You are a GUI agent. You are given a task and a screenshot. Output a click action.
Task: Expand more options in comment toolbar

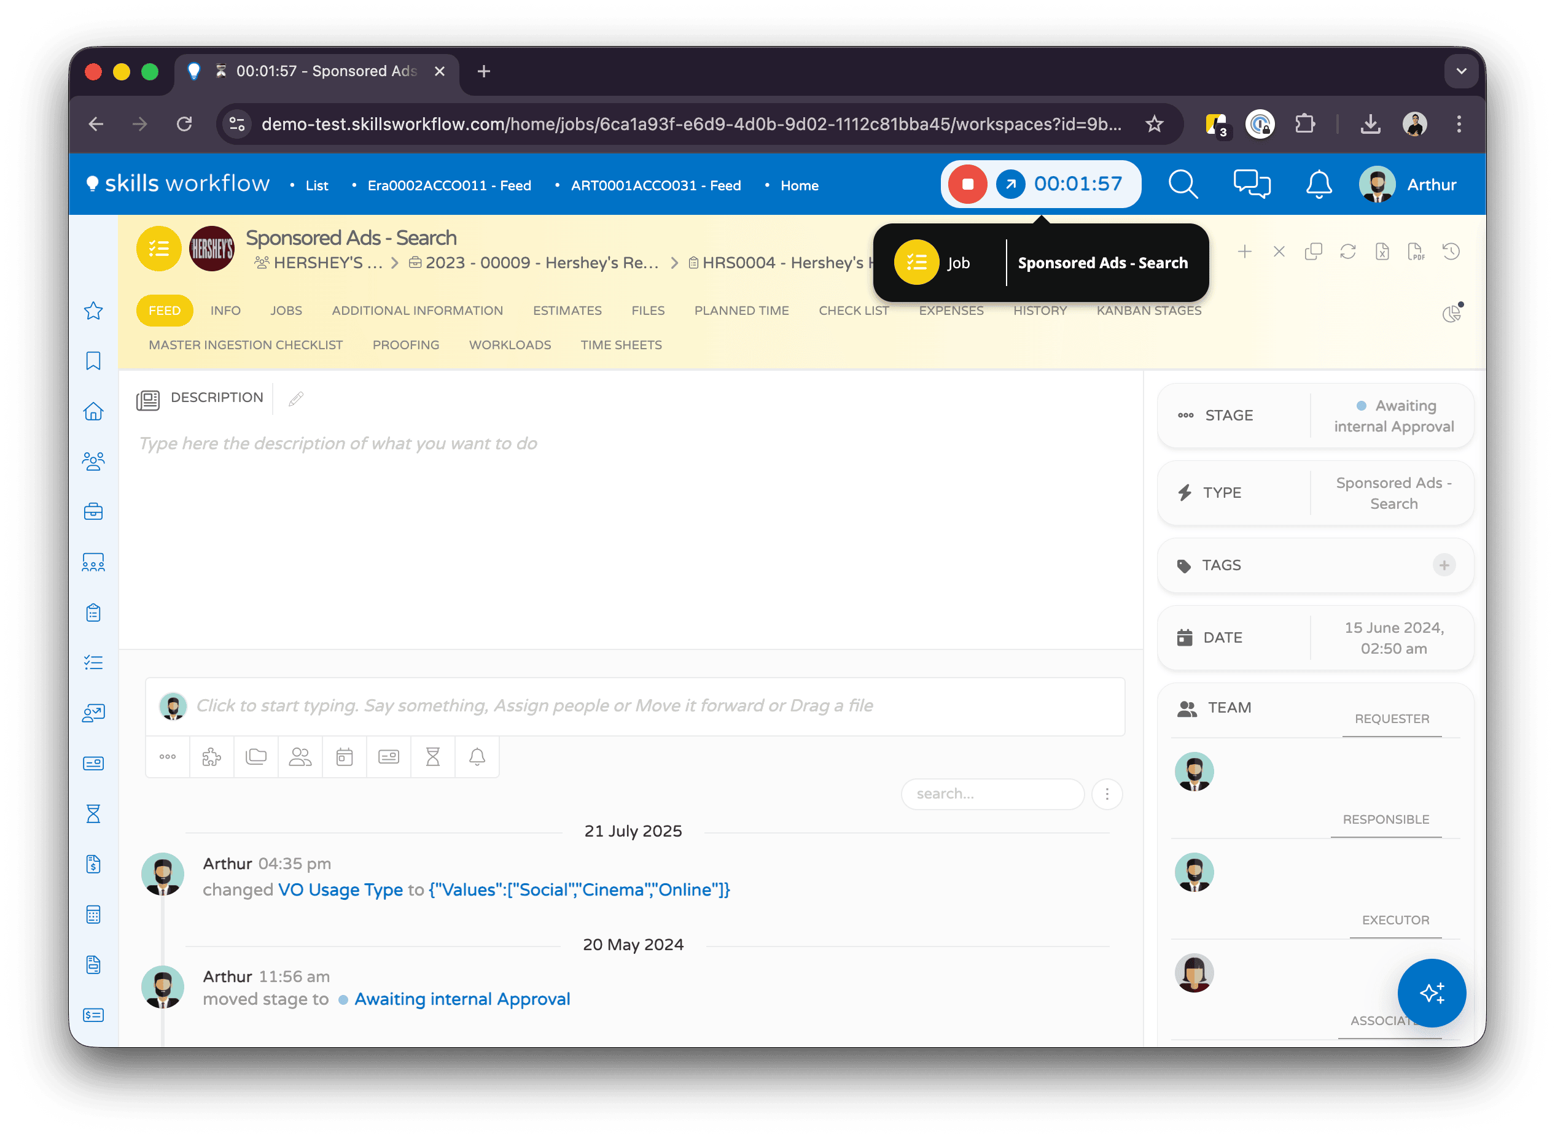point(168,757)
